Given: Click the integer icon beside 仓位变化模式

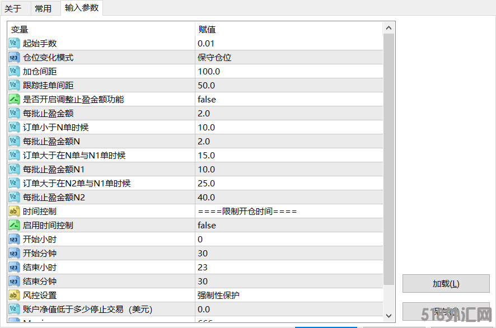Looking at the screenshot, I should pyautogui.click(x=15, y=58).
